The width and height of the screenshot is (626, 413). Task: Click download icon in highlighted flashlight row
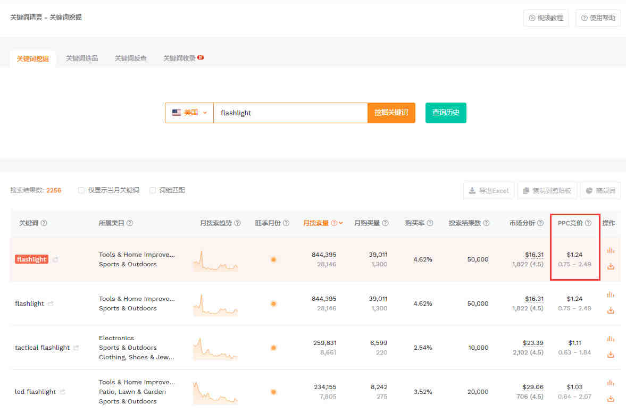tap(611, 266)
